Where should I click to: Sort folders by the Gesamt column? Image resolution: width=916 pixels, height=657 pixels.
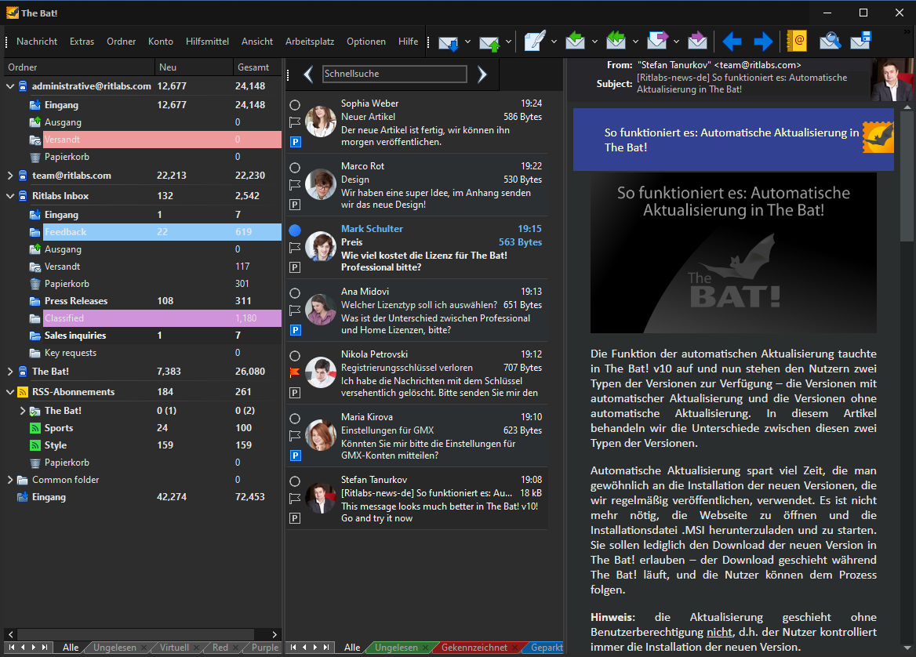point(256,67)
